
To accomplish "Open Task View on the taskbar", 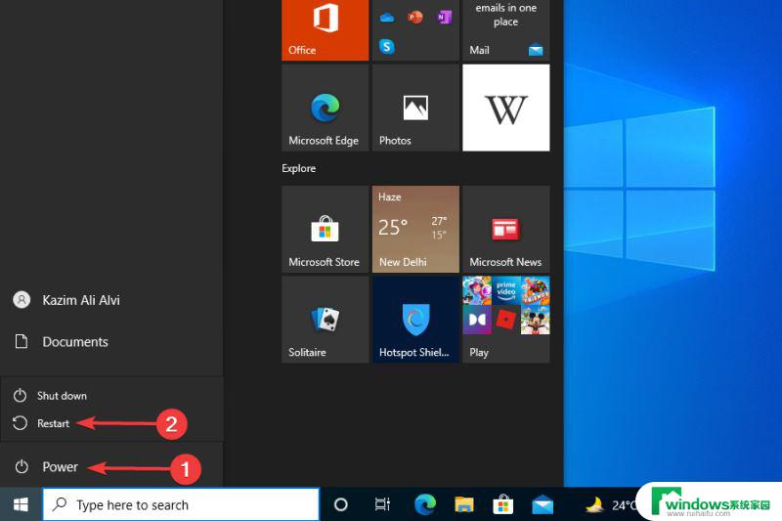I will pyautogui.click(x=382, y=504).
